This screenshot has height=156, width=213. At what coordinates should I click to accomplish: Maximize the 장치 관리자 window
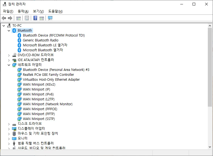point(194,4)
